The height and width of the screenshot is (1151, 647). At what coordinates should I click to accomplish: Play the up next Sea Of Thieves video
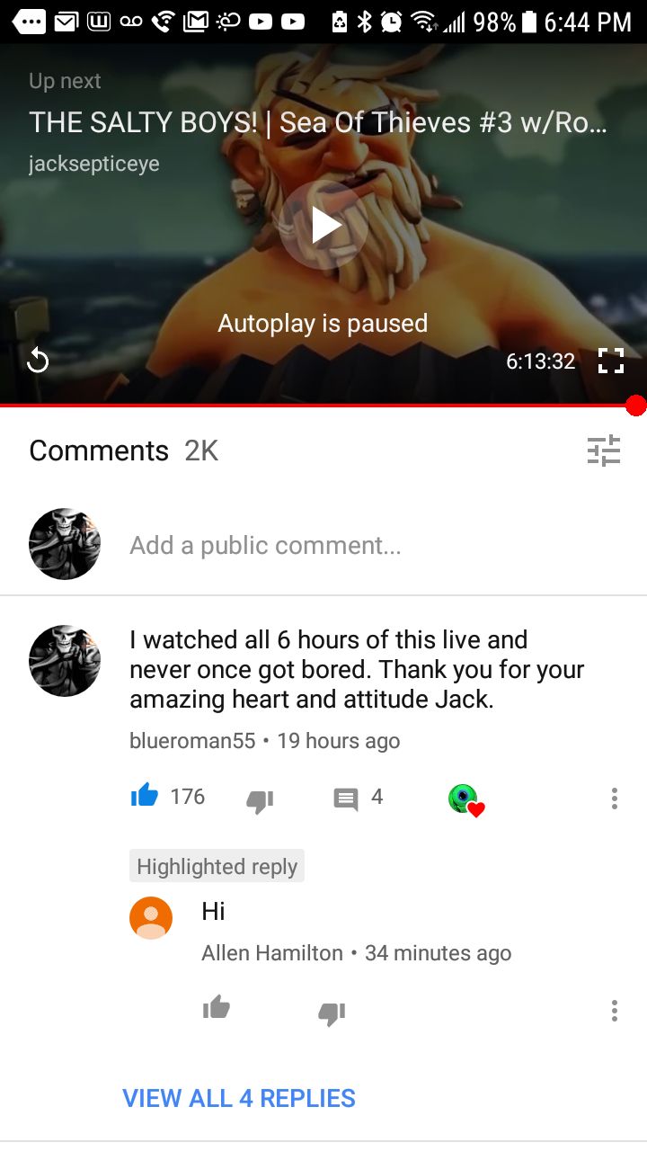(324, 226)
